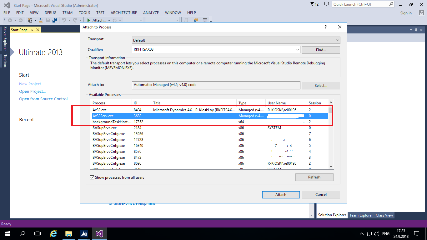Open the Windows Action Center icon
Viewport: 427px width, 240px height.
click(x=416, y=233)
